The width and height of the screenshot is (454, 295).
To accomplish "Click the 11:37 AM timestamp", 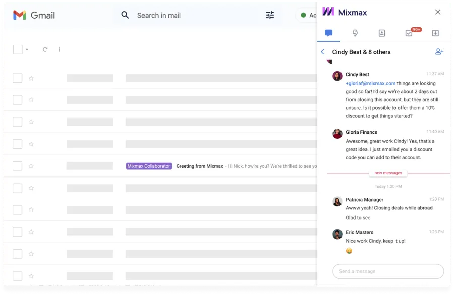I will (x=435, y=74).
